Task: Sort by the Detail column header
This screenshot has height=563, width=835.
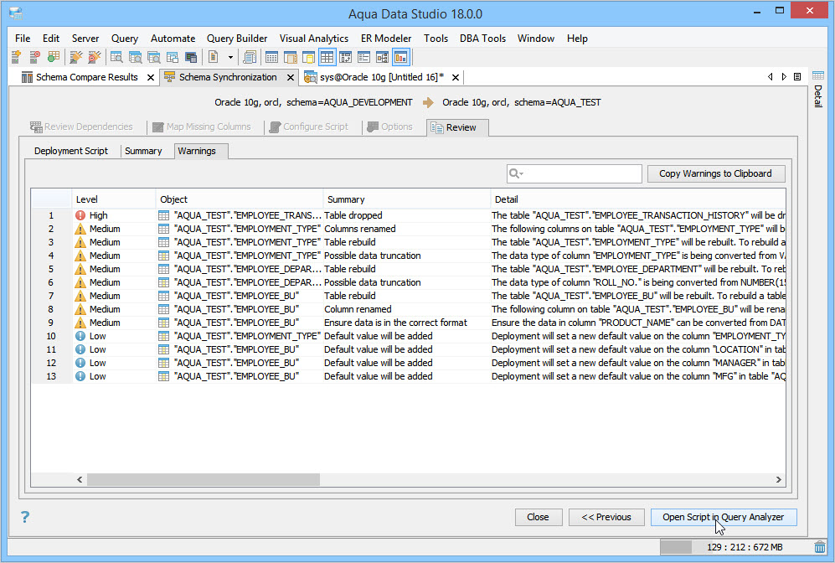Action: (638, 199)
